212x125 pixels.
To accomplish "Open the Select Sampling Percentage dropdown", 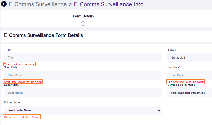I will click(190, 93).
